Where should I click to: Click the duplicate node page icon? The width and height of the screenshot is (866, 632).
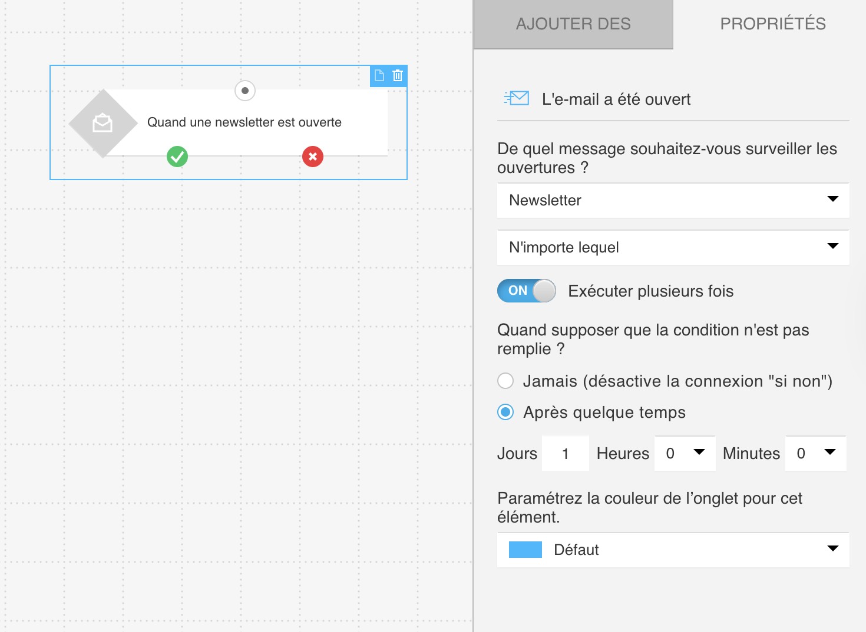tap(379, 75)
